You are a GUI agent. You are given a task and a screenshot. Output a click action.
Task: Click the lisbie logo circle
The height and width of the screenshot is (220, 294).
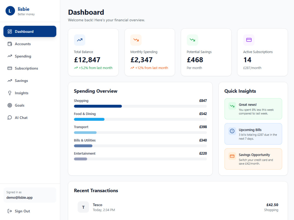[x=10, y=11]
